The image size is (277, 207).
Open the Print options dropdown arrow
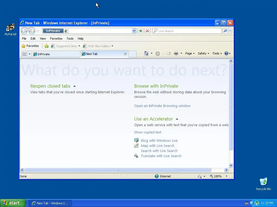pyautogui.click(x=181, y=53)
